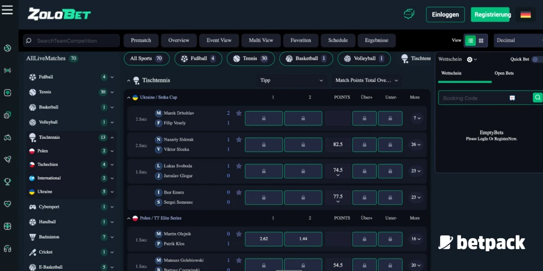Collapse the Ukraine / Setka Cup section
The height and width of the screenshot is (271, 543).
tap(128, 98)
